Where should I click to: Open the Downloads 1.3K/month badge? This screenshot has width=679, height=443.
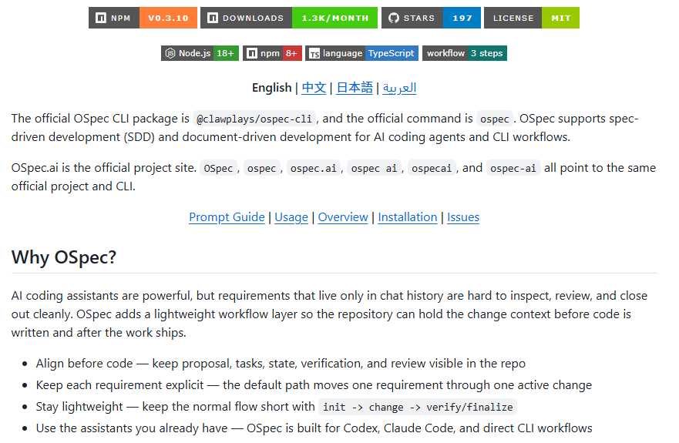pos(277,18)
